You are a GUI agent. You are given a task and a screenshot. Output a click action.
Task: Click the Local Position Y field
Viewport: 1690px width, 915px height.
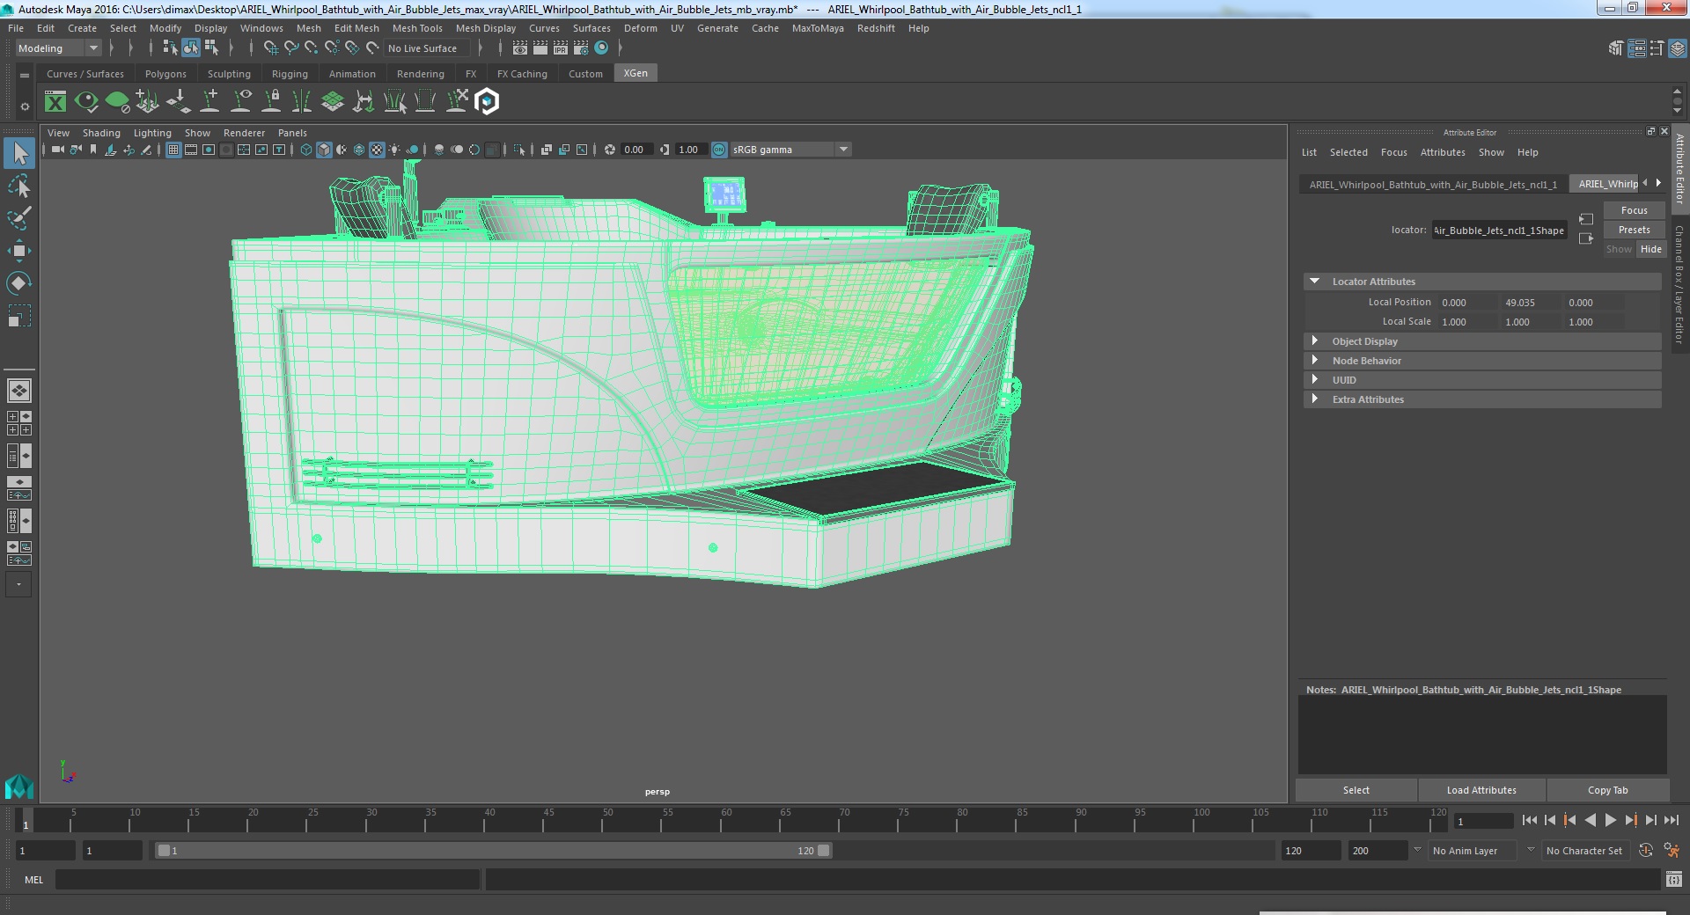1530,303
